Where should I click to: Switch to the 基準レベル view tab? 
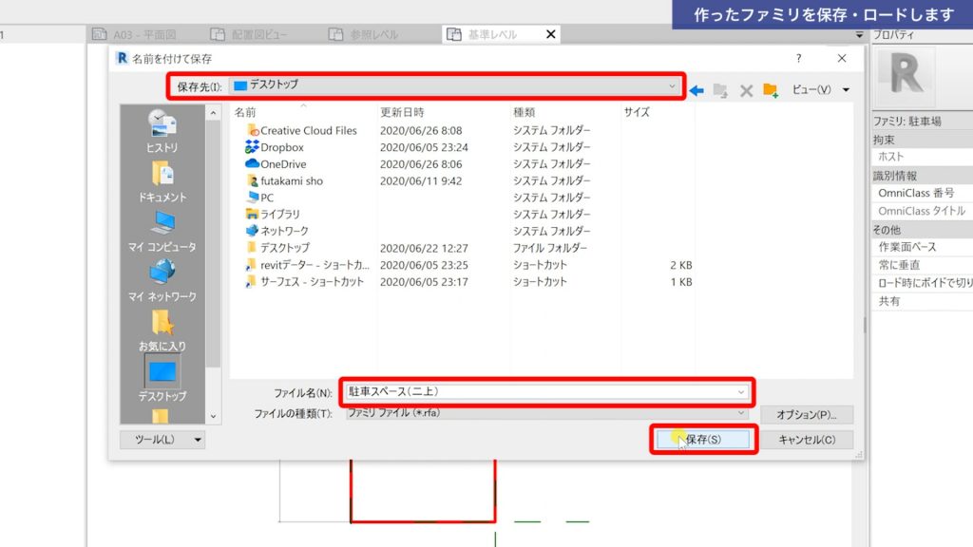[492, 34]
